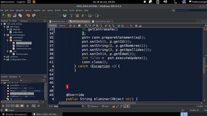This screenshot has width=207, height=116.
Task: Click the navigator filter window icon beside dropdowns
Action: coord(44,80)
